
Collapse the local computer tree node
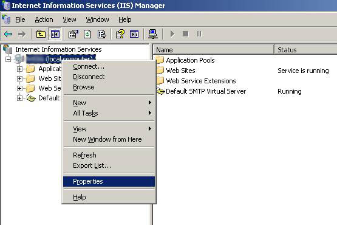pos(8,59)
